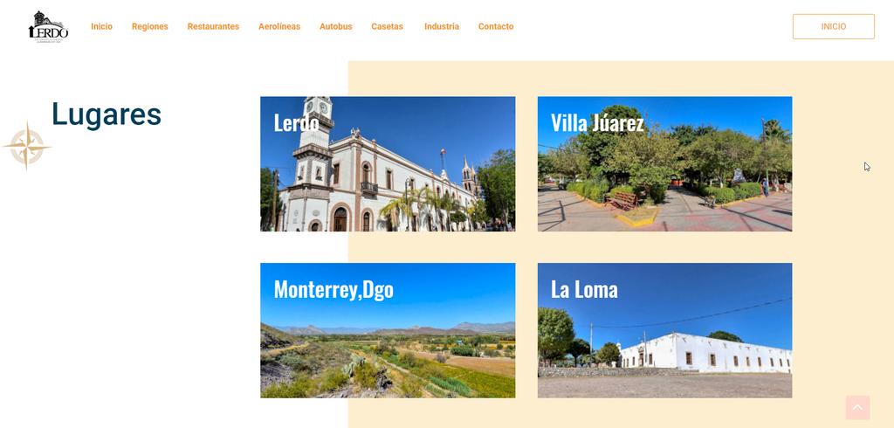894x428 pixels.
Task: Open the Inicio menu link
Action: click(101, 26)
